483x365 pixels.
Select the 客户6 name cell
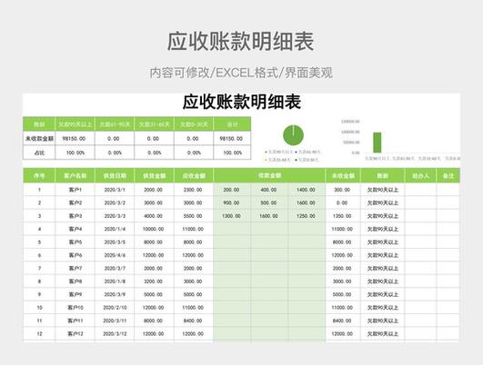75,255
